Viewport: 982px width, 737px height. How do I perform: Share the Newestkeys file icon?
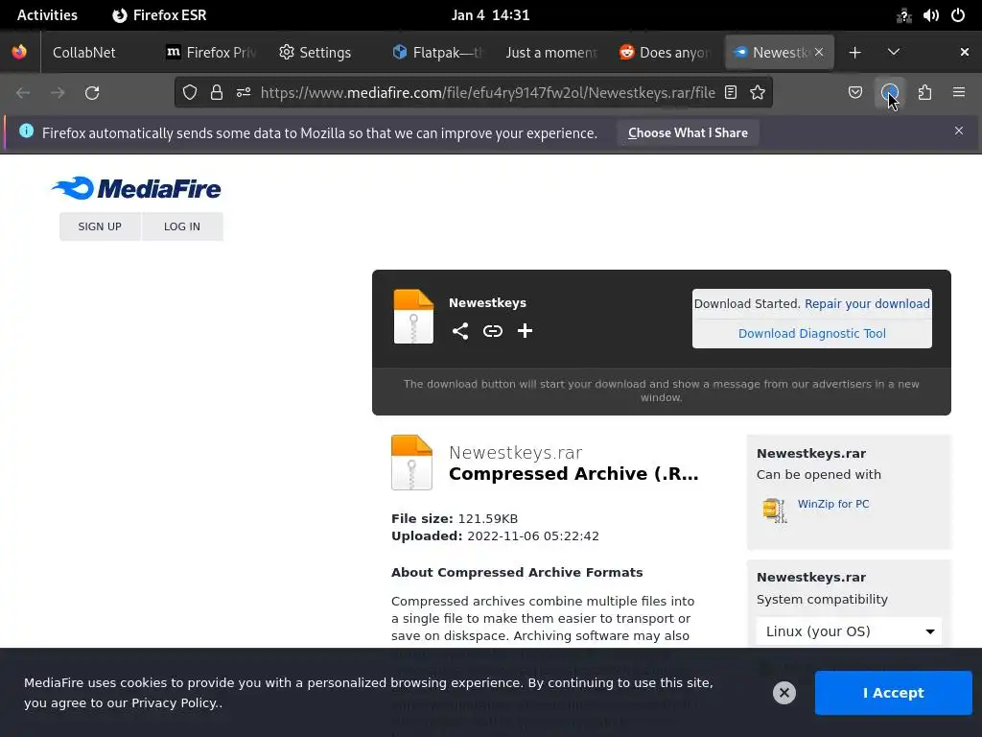pyautogui.click(x=460, y=331)
